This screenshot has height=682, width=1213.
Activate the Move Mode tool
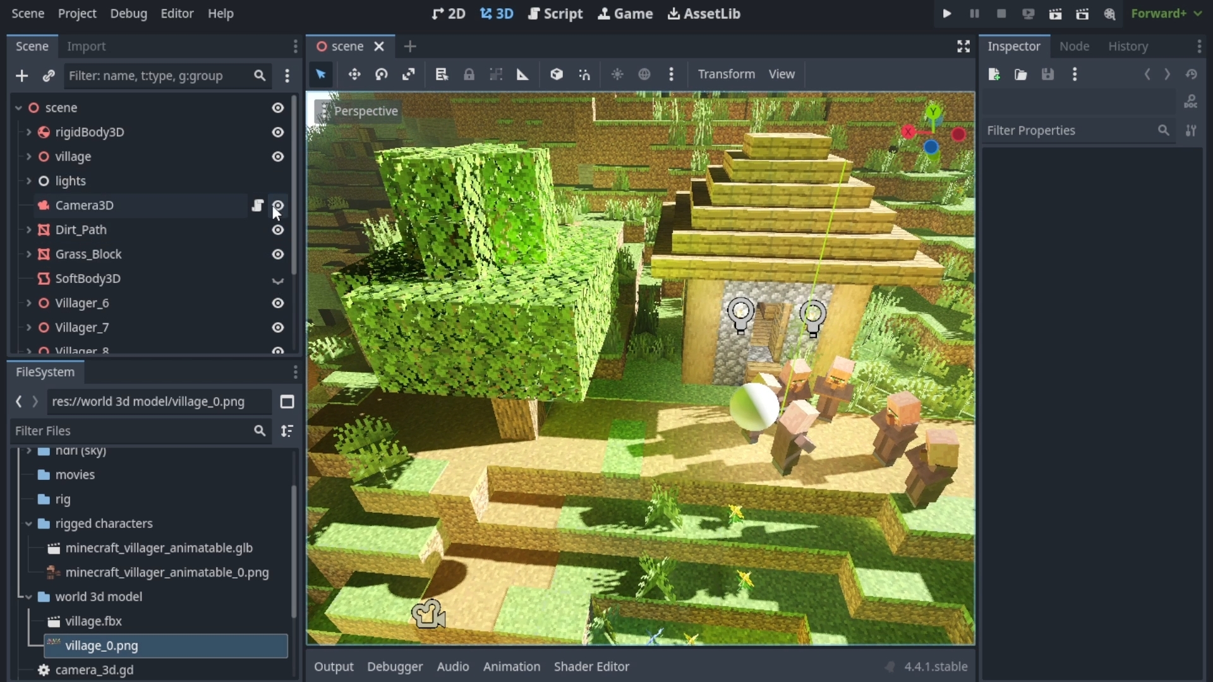(x=354, y=75)
